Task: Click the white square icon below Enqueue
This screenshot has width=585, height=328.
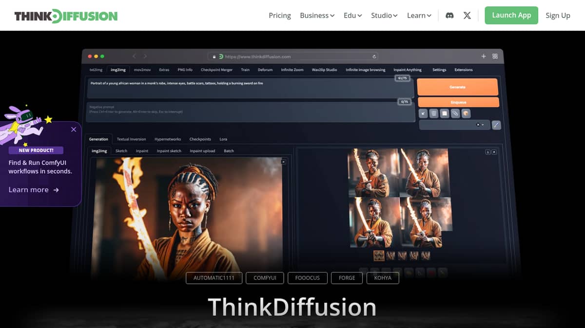Action: [445, 113]
